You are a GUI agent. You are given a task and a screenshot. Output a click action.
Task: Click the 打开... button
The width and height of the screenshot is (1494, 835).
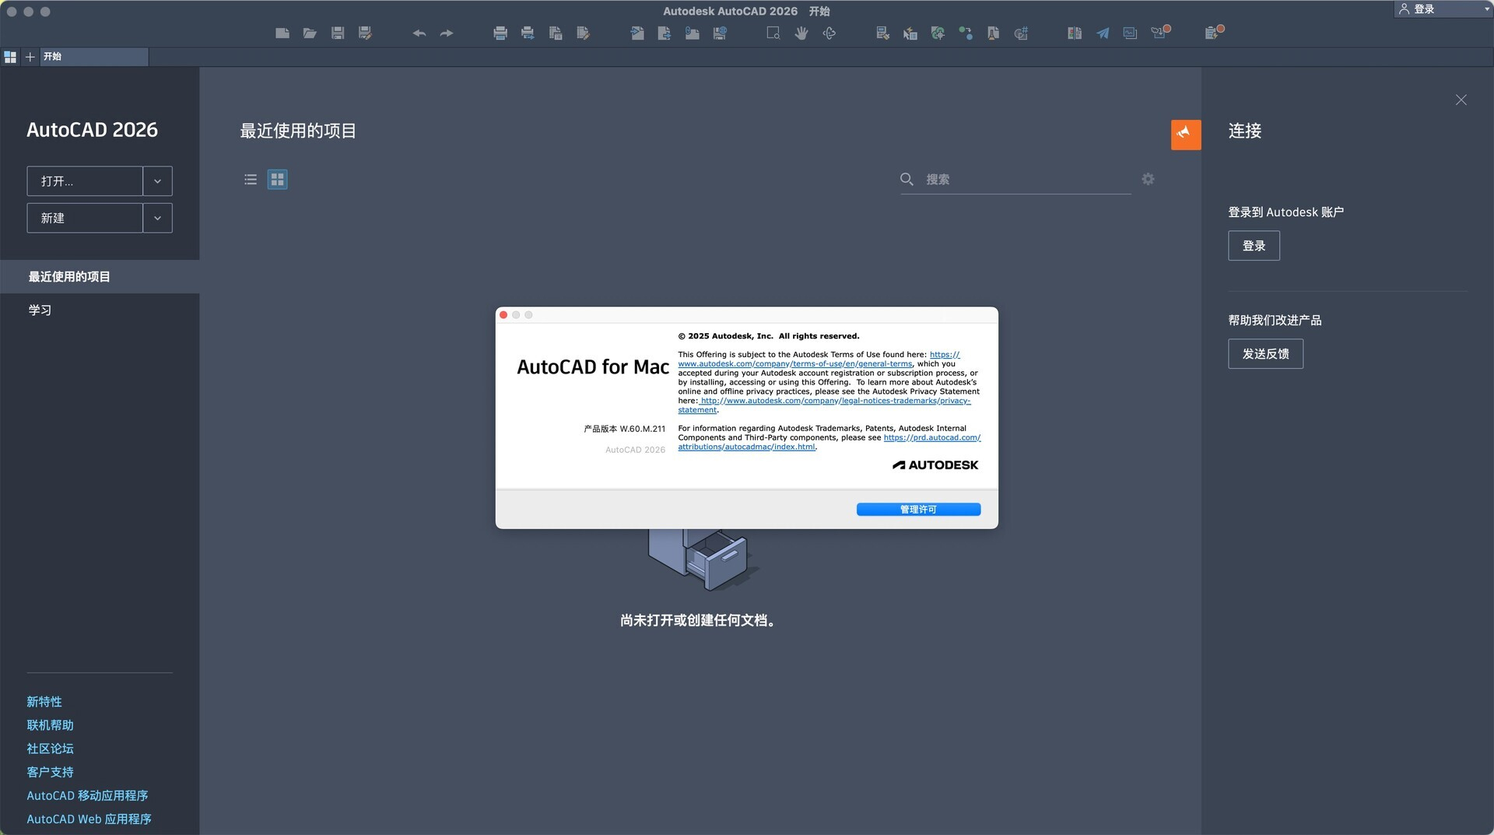click(85, 181)
